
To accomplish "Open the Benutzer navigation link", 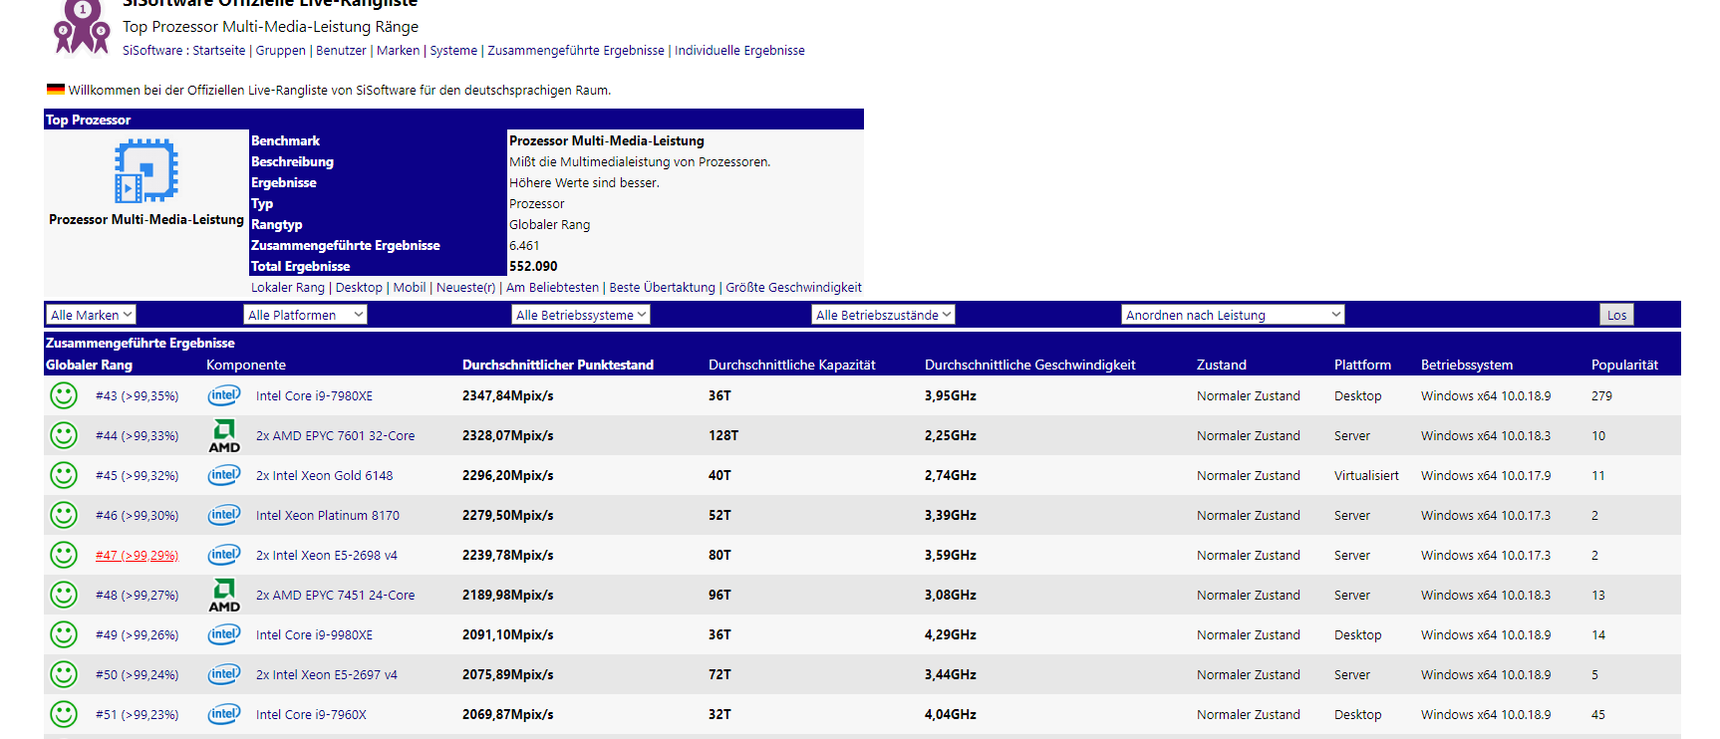I will (x=341, y=51).
